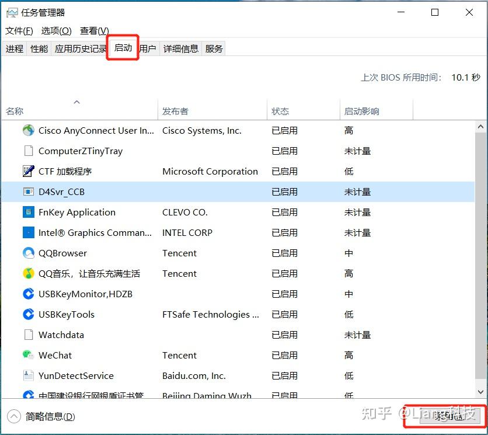Click 已启用 status in the ComputerZTinyTray row

tap(284, 151)
